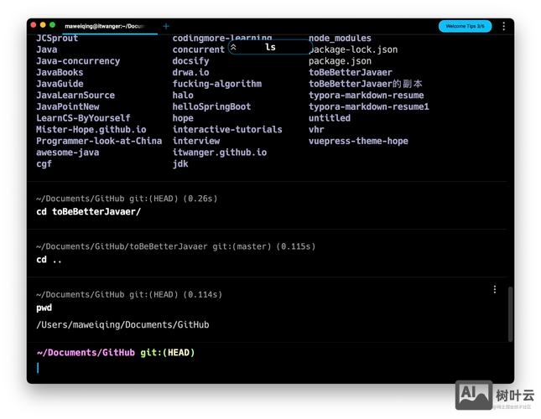Click the AI logo watermark
The width and height of the screenshot is (541, 419).
(x=473, y=395)
